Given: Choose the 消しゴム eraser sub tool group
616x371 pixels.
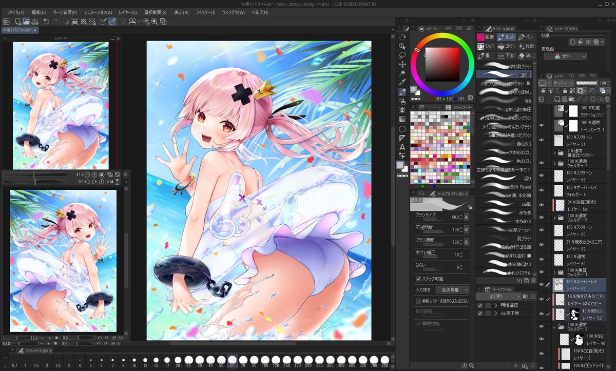Looking at the screenshot, I should [527, 55].
